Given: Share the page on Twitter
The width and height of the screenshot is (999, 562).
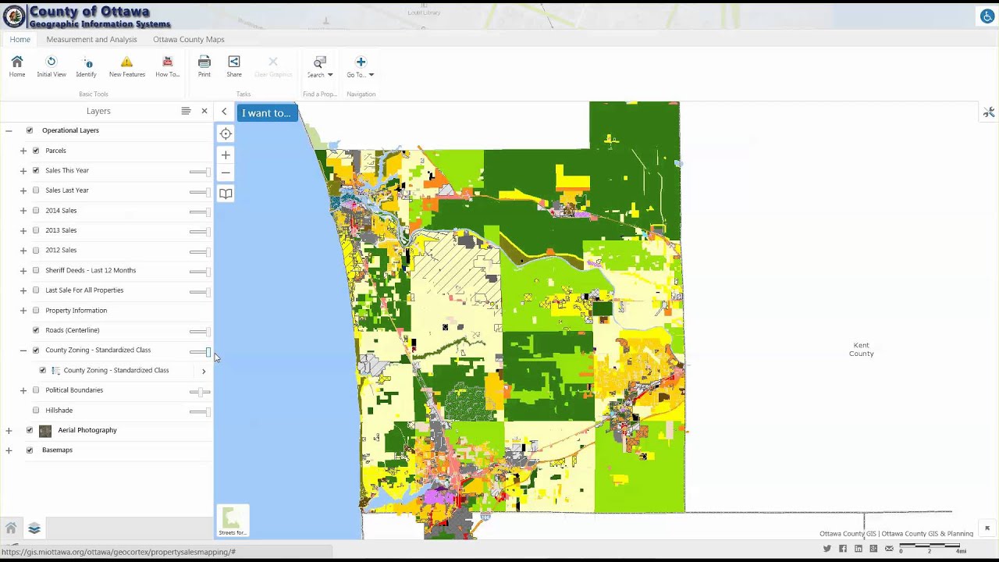Looking at the screenshot, I should (x=827, y=549).
